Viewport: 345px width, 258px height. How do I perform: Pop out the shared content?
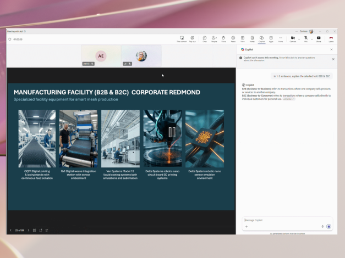tap(192, 38)
